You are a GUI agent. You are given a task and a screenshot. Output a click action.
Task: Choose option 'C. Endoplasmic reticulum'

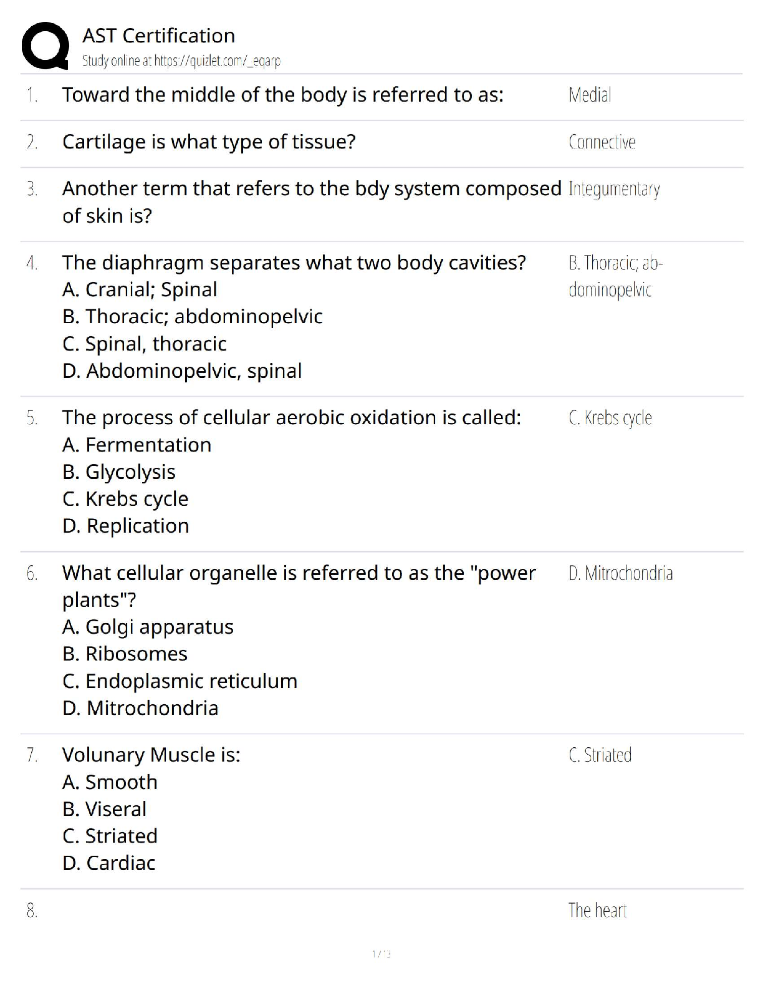(x=180, y=681)
